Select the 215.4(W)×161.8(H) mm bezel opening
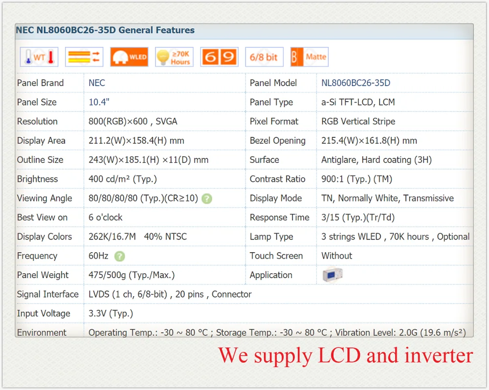489x390 pixels. tap(369, 141)
